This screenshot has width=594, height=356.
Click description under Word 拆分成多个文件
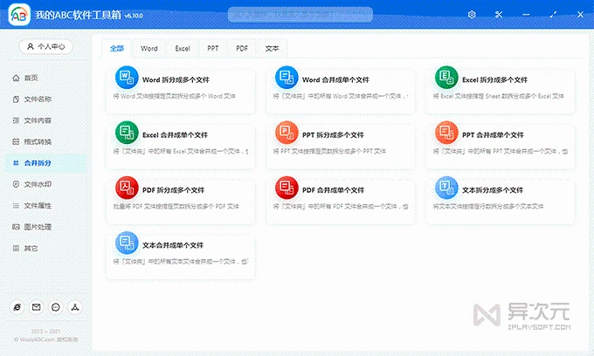pyautogui.click(x=174, y=96)
